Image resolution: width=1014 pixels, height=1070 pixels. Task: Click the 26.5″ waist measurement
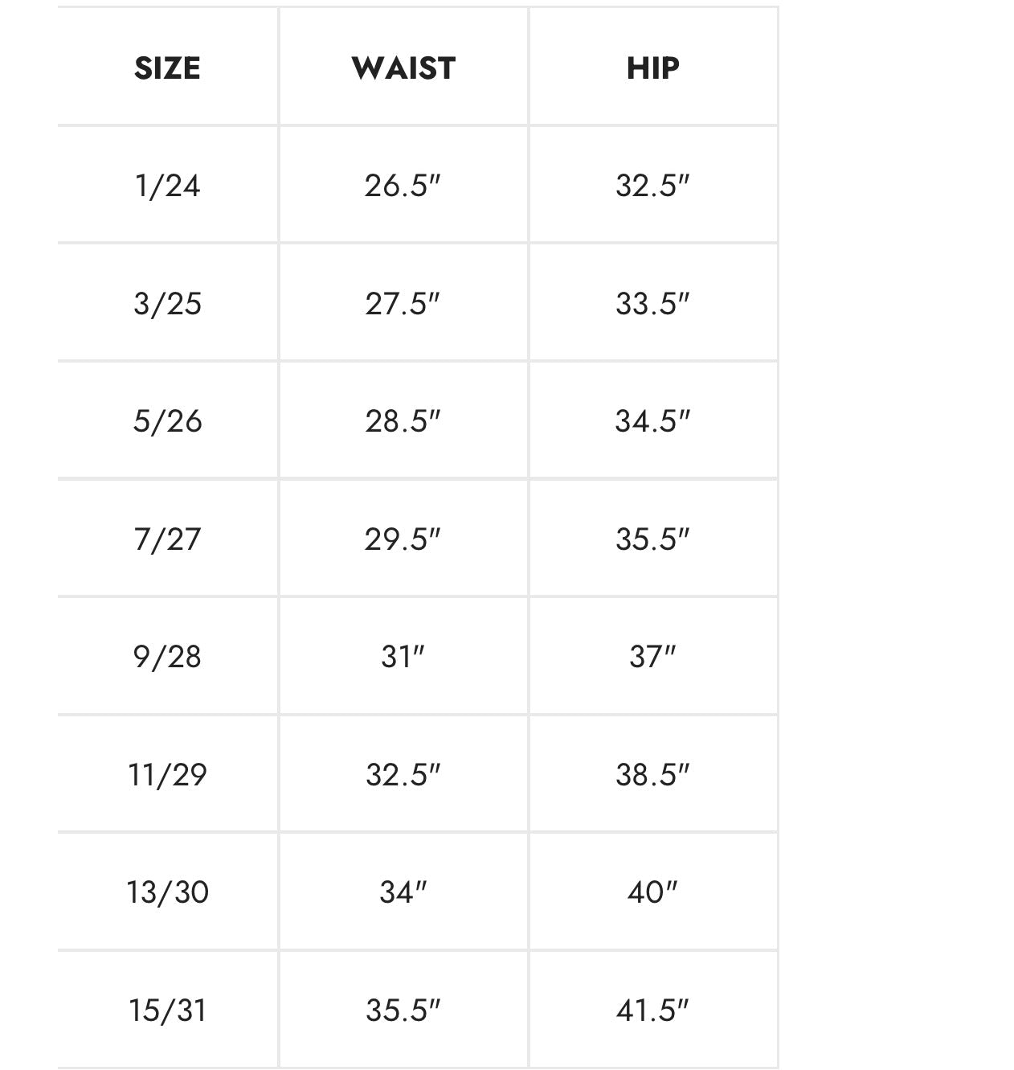click(x=403, y=186)
